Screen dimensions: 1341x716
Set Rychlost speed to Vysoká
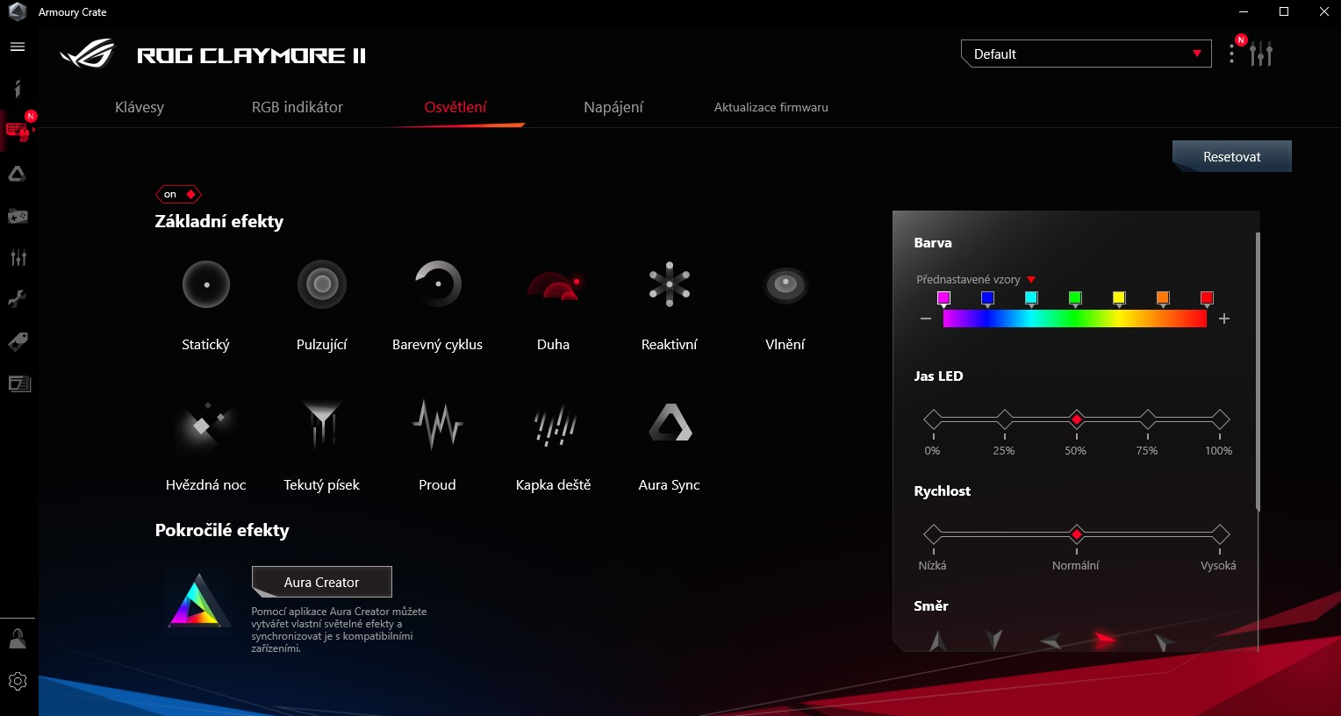tap(1220, 534)
